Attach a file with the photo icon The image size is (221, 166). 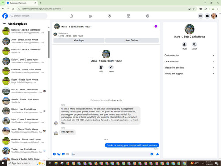point(59,154)
